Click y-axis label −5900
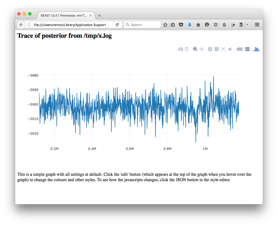The width and height of the screenshot is (278, 226). coord(33,104)
